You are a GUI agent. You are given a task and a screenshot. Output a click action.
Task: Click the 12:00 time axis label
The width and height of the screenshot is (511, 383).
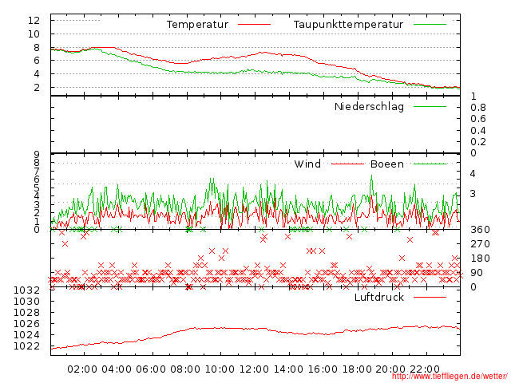[254, 369]
